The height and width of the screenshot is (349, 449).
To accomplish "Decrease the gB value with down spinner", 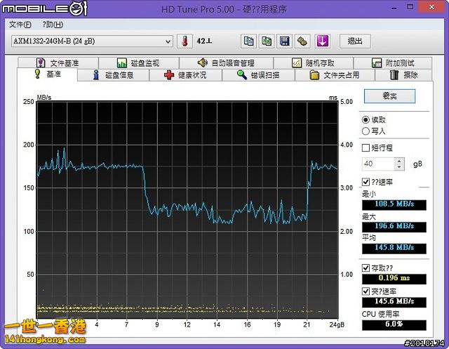I will [x=400, y=167].
